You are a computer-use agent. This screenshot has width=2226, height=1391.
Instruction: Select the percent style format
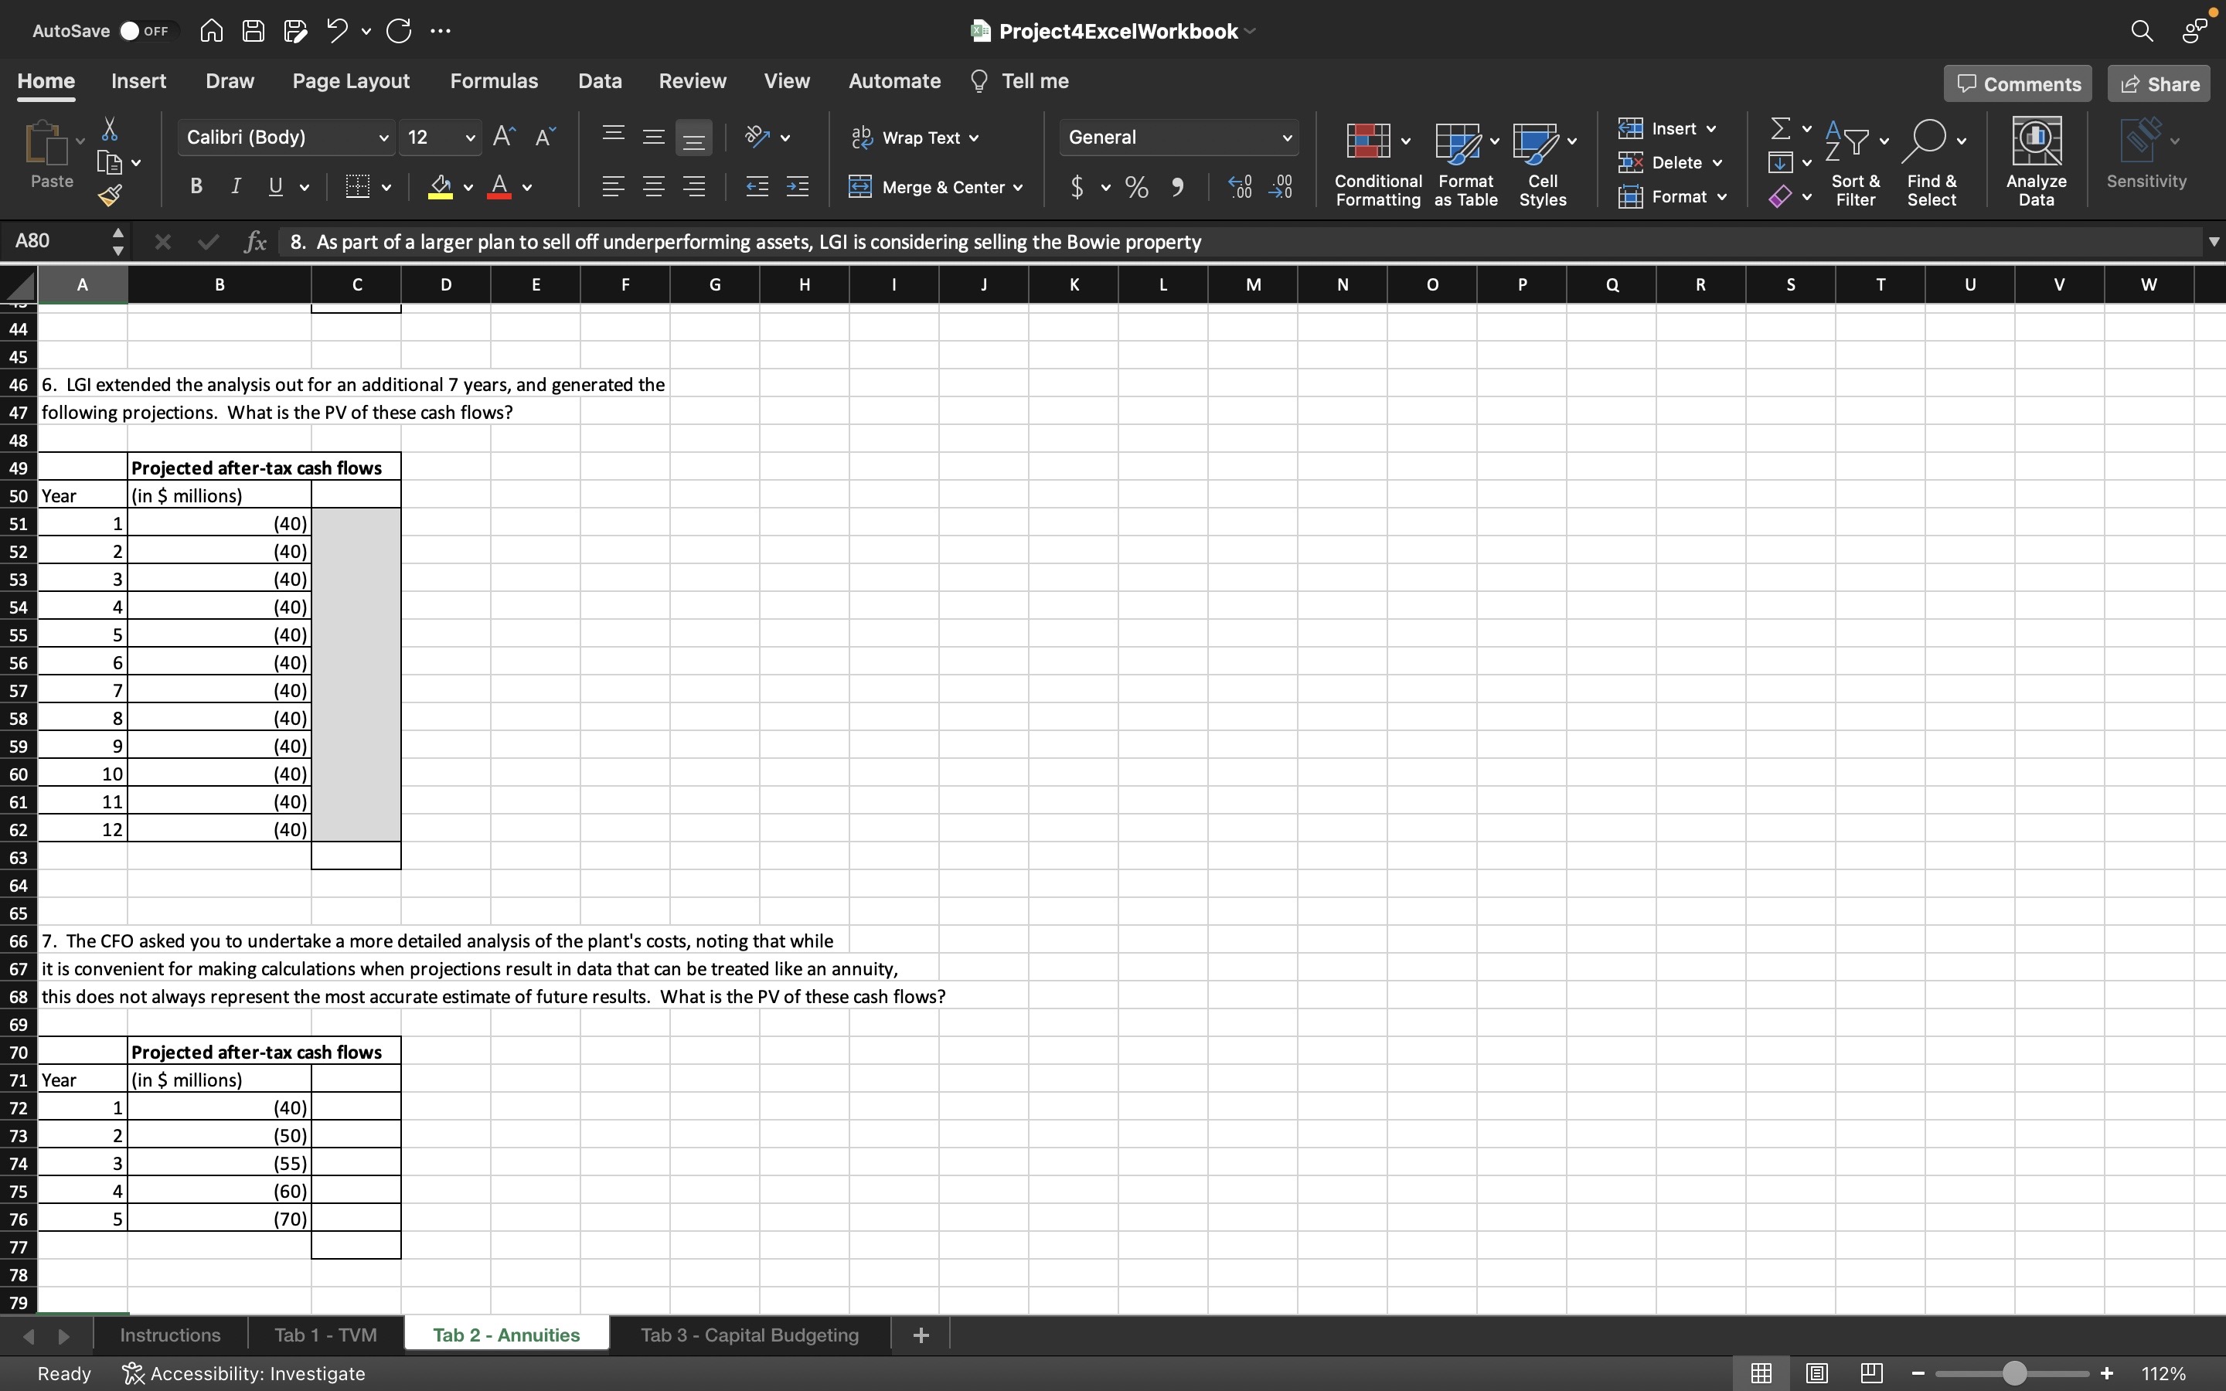1136,187
